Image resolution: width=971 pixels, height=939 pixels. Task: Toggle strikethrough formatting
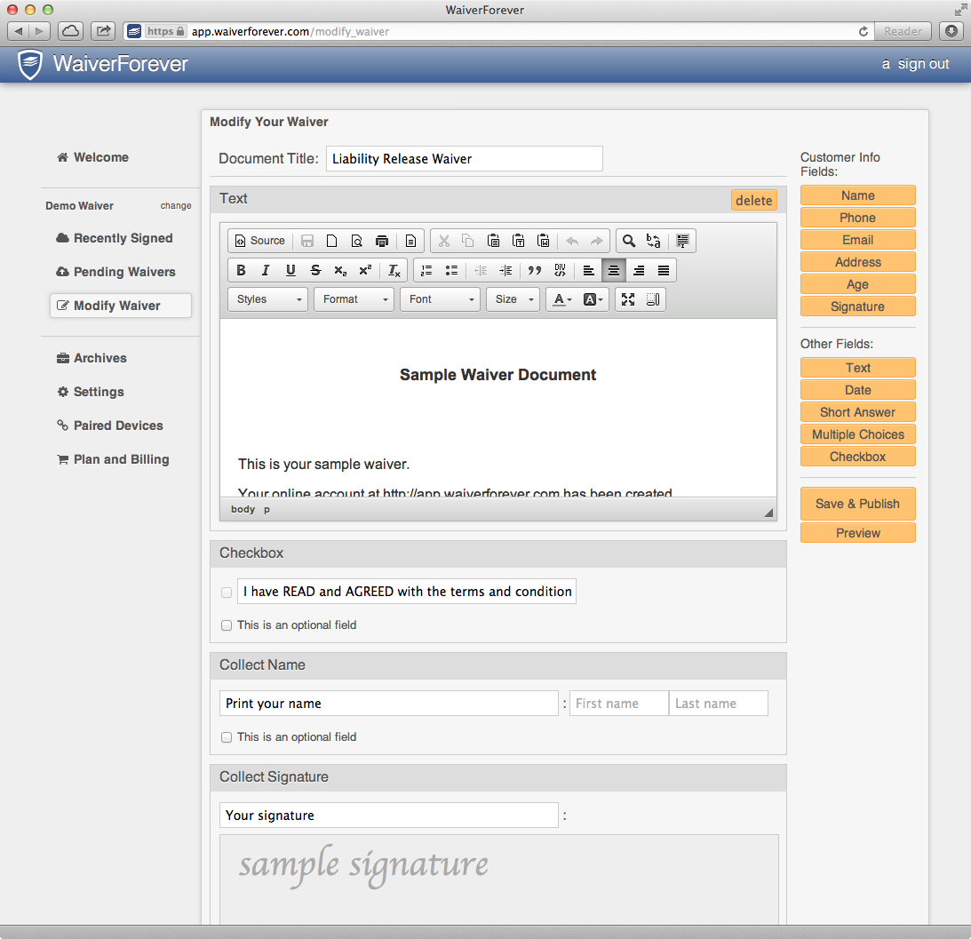[315, 271]
